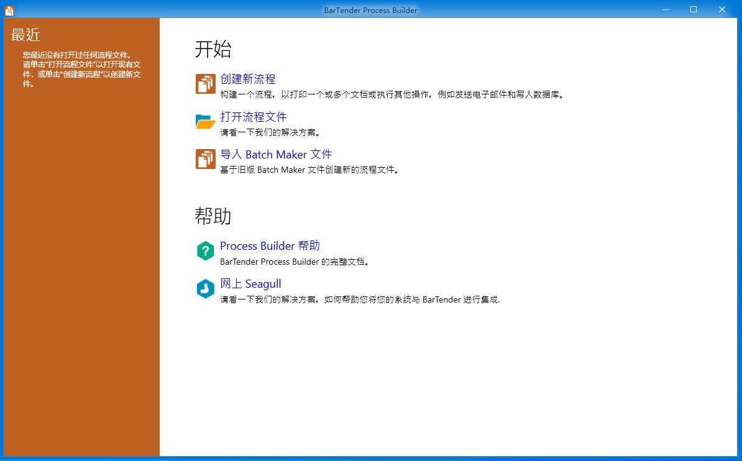Click the blue Seagull hexagon icon

[205, 289]
